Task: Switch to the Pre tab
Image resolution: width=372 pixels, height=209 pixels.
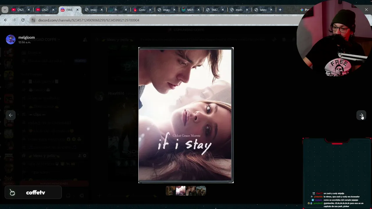Action: click(x=304, y=10)
